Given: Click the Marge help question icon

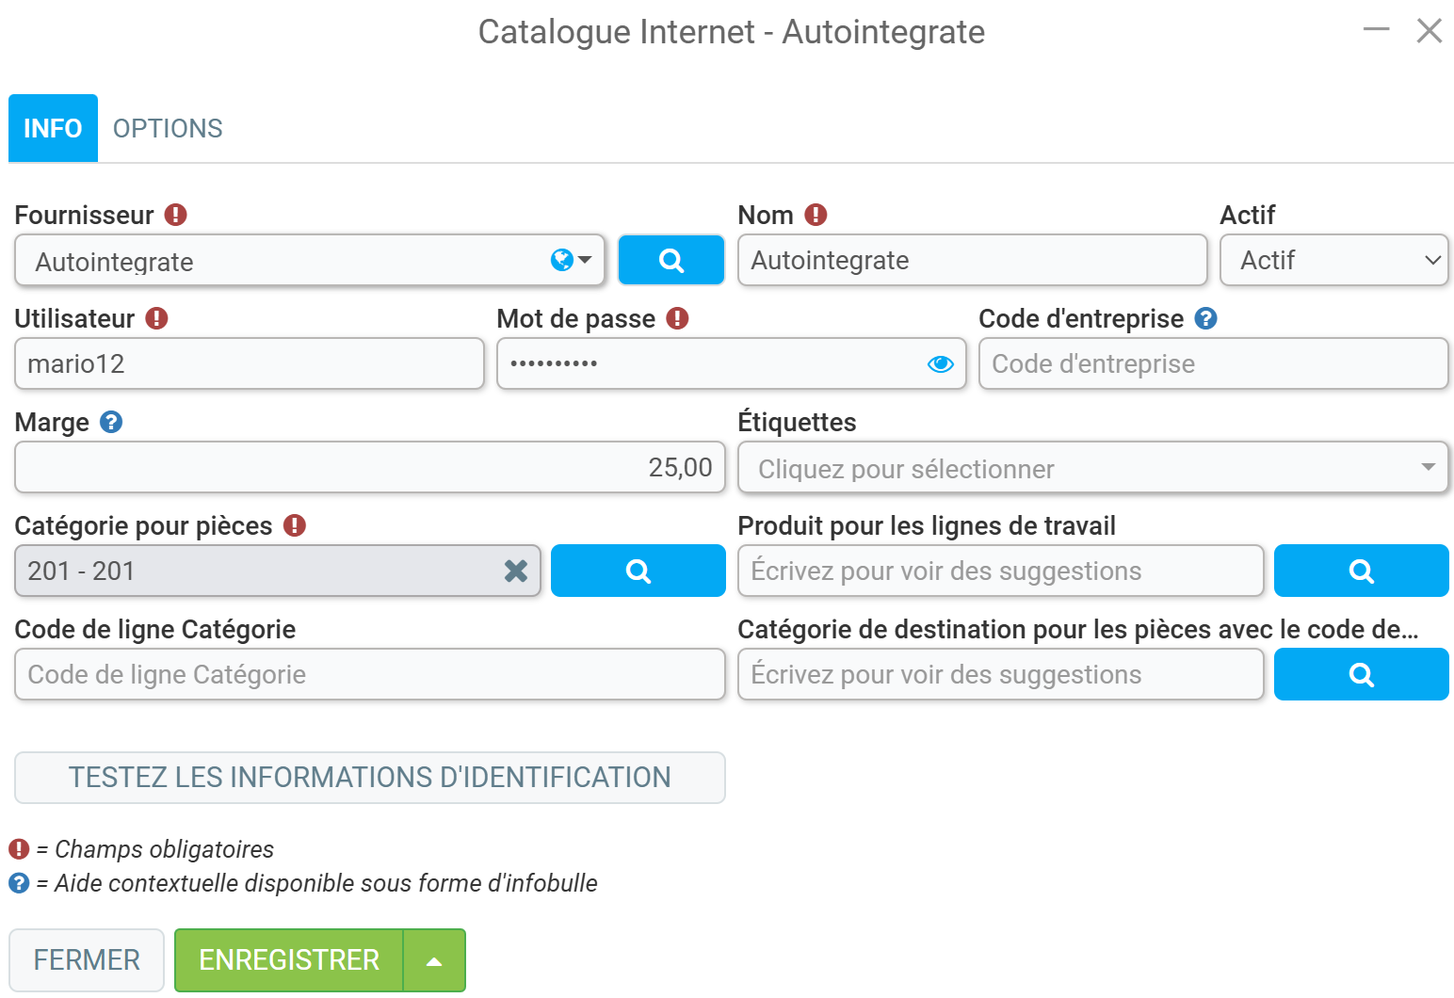Looking at the screenshot, I should (x=111, y=422).
